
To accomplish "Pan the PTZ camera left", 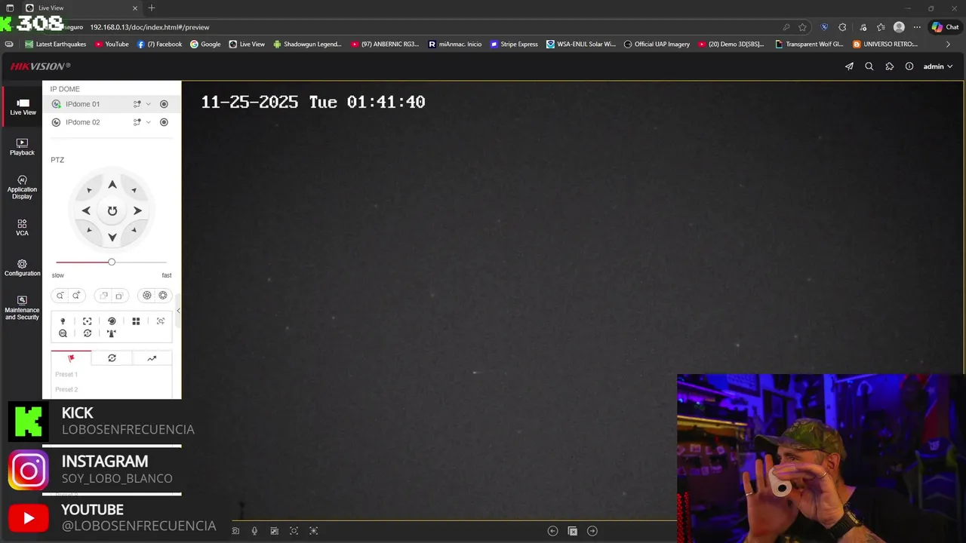I will point(86,211).
